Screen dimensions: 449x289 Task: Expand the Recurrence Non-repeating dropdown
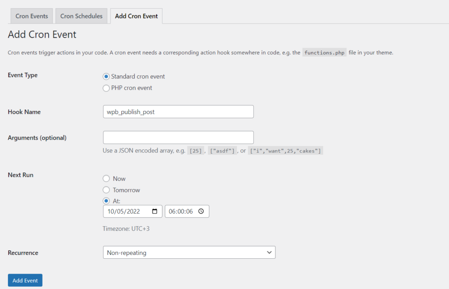[x=189, y=252]
